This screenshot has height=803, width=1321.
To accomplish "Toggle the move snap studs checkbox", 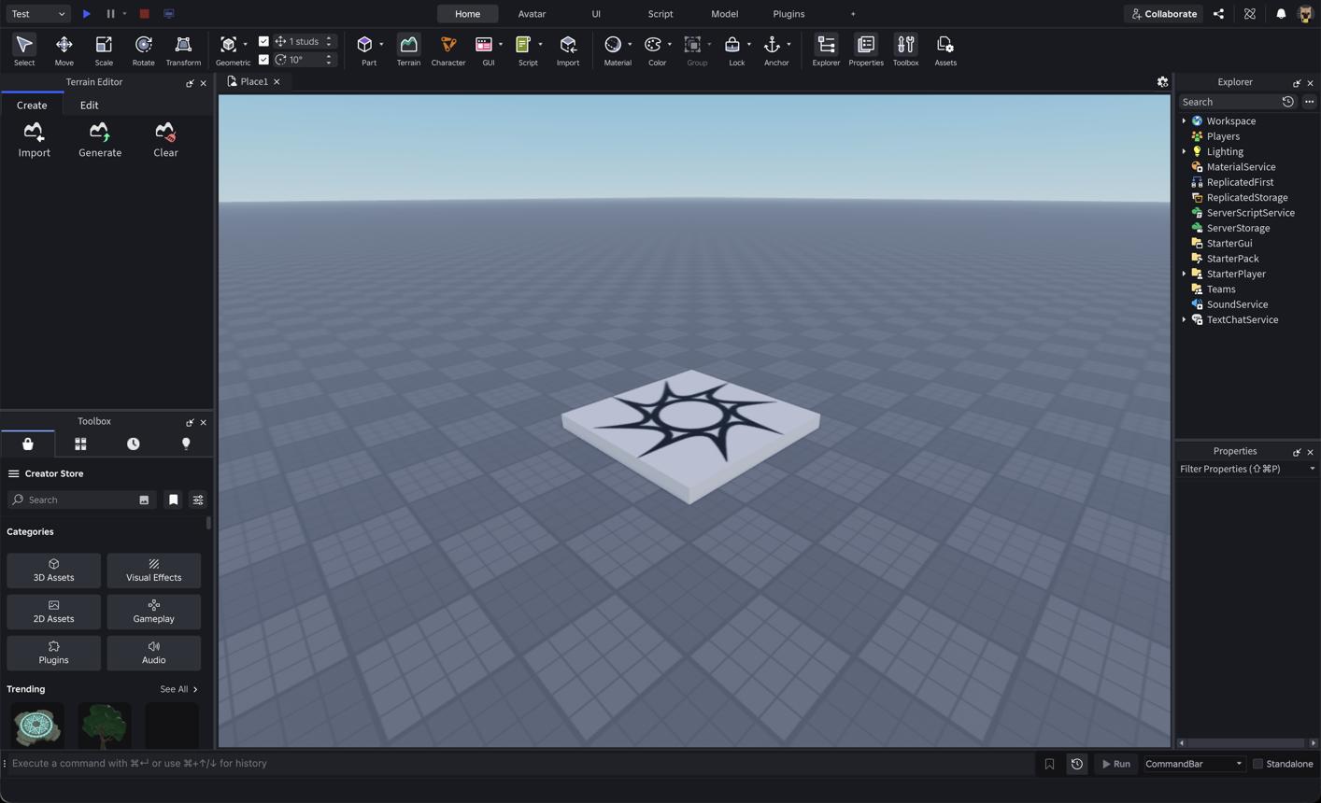I will [x=263, y=41].
